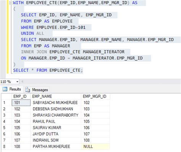Select the EMP_MGR_ID column header

[x=95, y=96]
